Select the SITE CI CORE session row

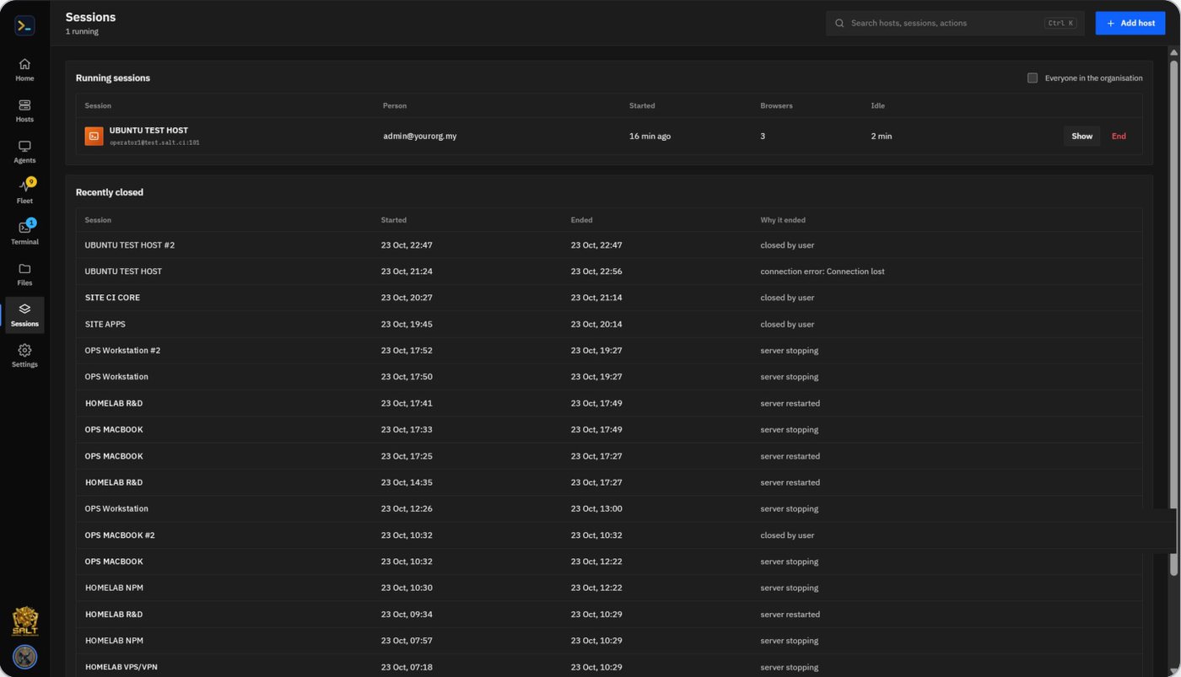coord(609,298)
